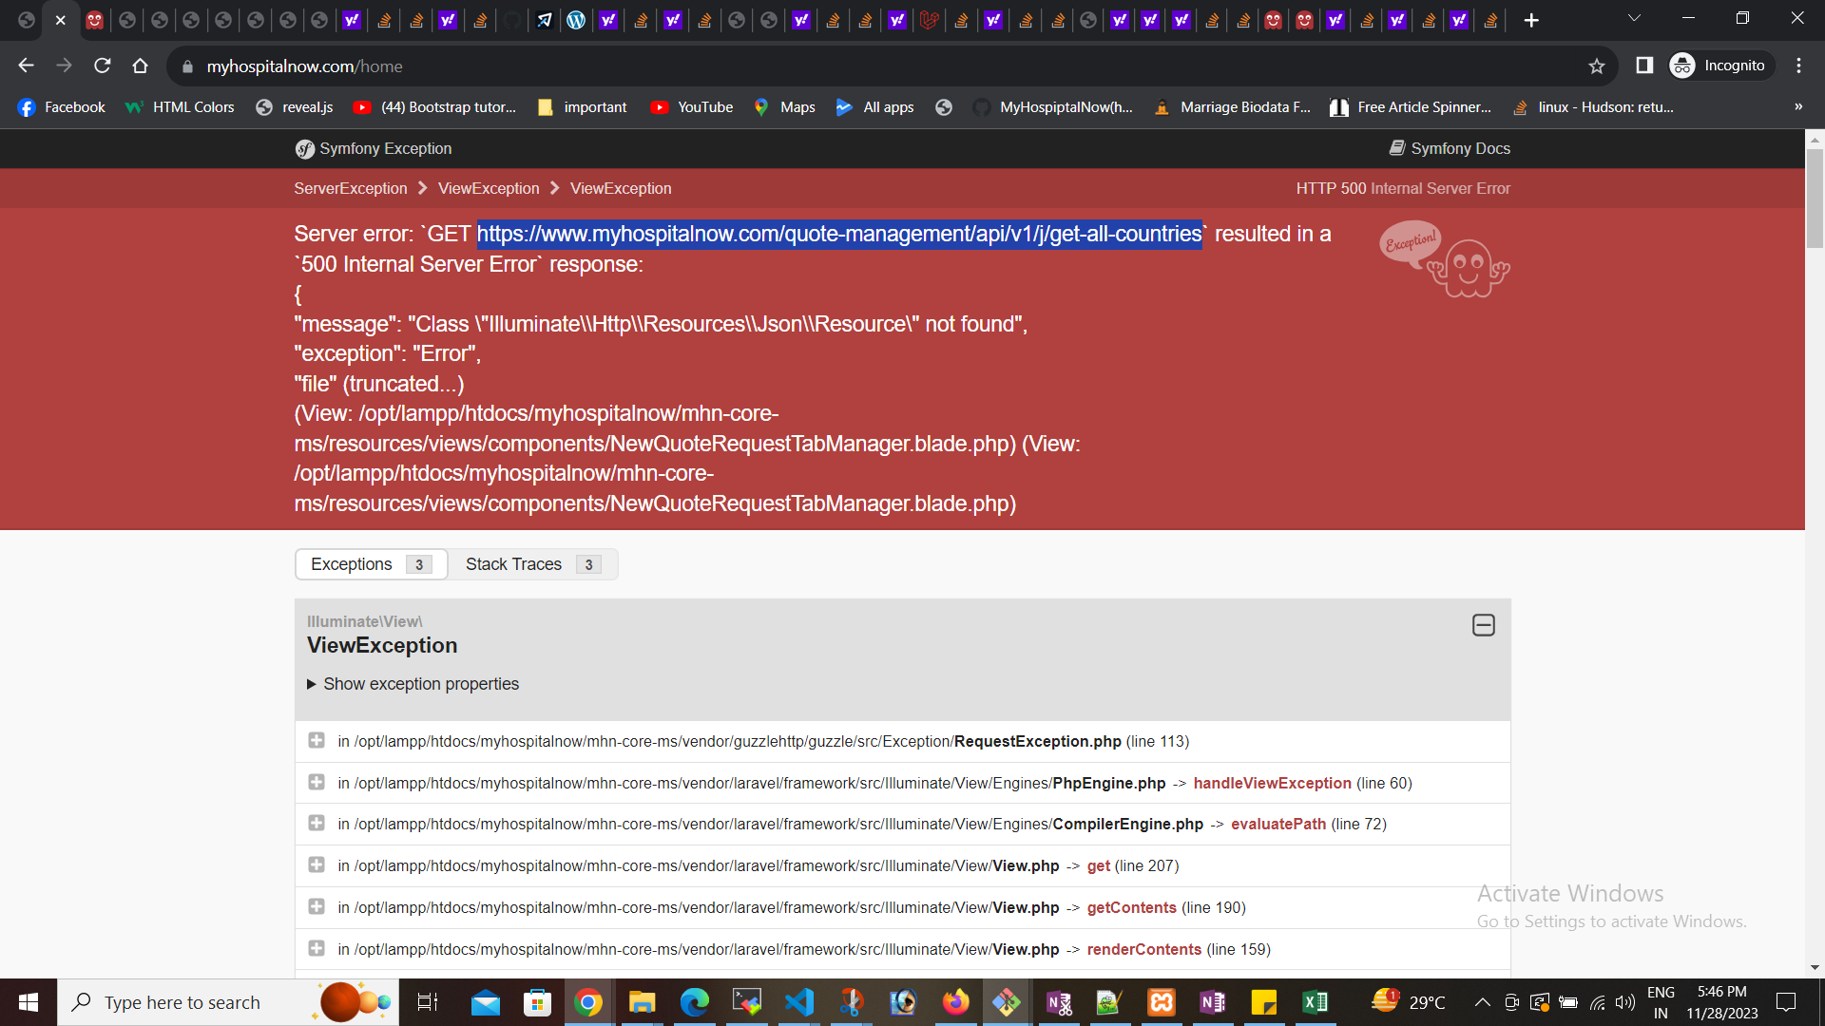Open the Mail app on taskbar

click(486, 1002)
